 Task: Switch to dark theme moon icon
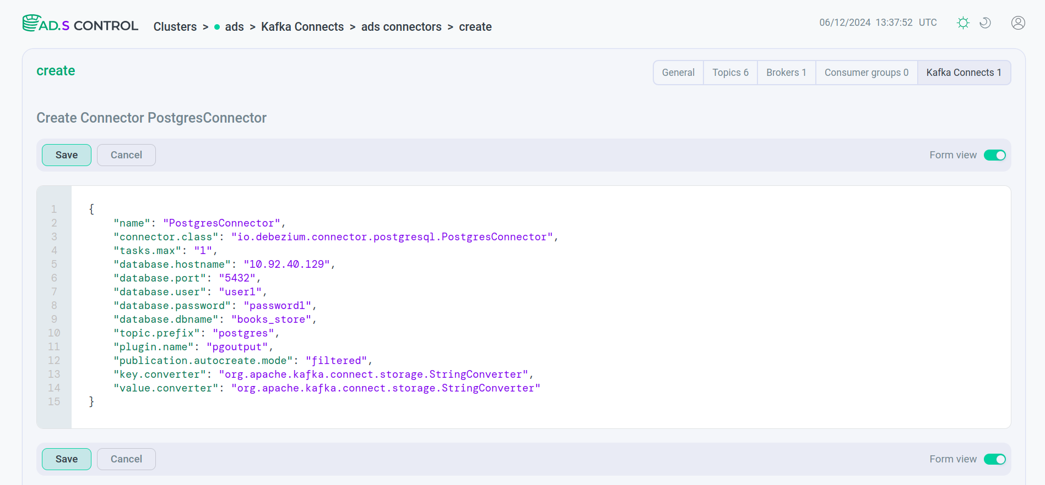pos(985,23)
